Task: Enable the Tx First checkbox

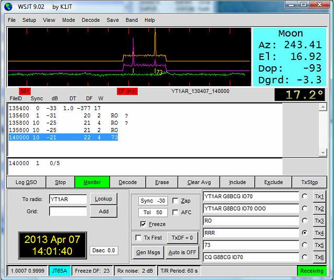Action: coord(138,238)
